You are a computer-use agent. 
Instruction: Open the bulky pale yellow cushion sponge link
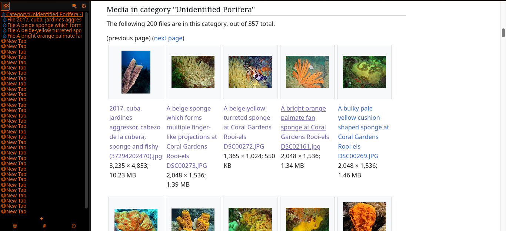363,132
